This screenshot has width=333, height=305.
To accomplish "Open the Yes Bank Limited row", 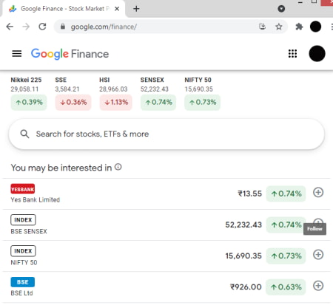I will [166, 193].
